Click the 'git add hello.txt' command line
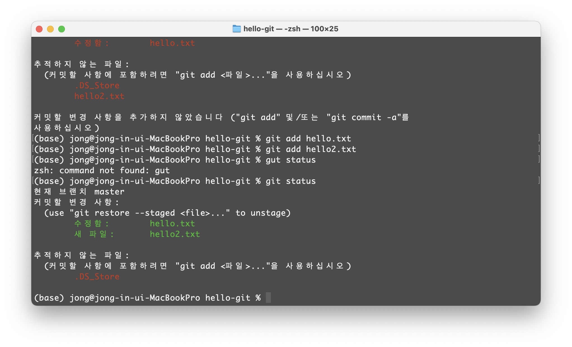572x347 pixels. (x=308, y=139)
